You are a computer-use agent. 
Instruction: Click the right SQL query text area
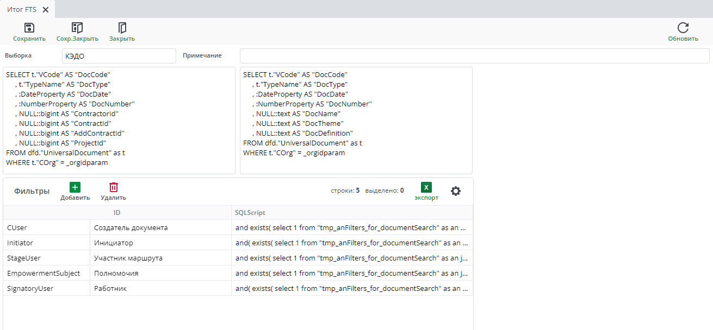(356, 120)
